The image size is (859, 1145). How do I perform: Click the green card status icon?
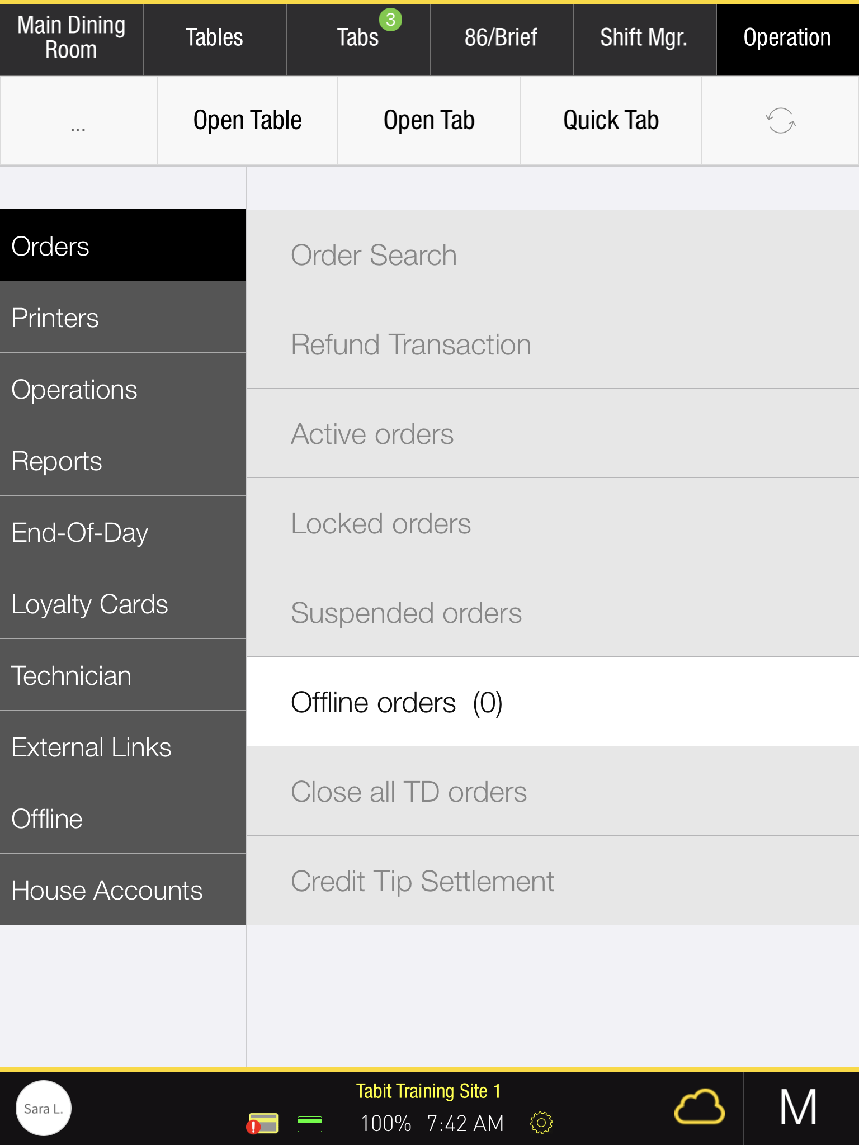click(x=309, y=1124)
